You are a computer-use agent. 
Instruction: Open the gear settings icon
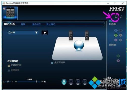116,17
